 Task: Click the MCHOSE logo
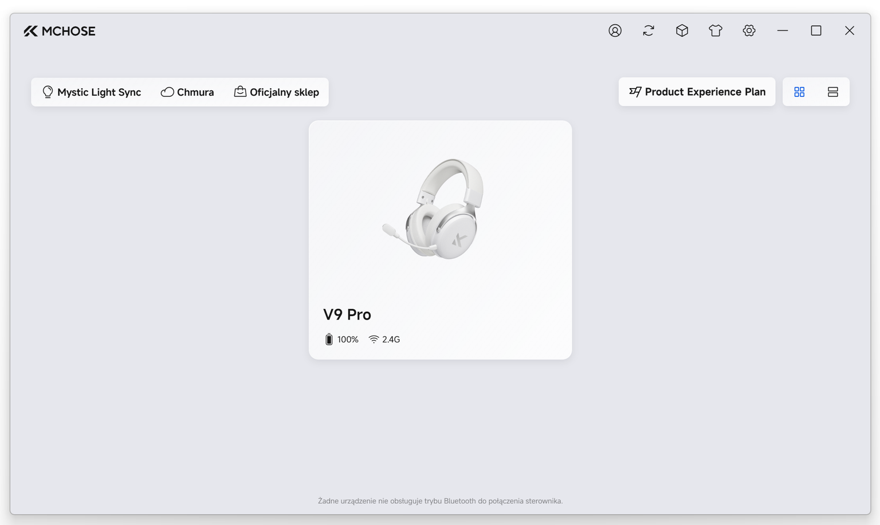coord(60,31)
